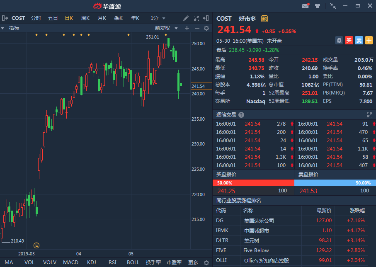The height and width of the screenshot is (267, 376).
Task: Click the 241.53 ask price
Action: click(308, 191)
